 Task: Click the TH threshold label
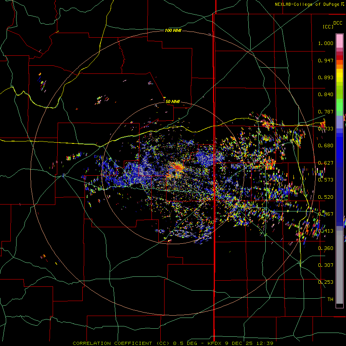(x=330, y=299)
